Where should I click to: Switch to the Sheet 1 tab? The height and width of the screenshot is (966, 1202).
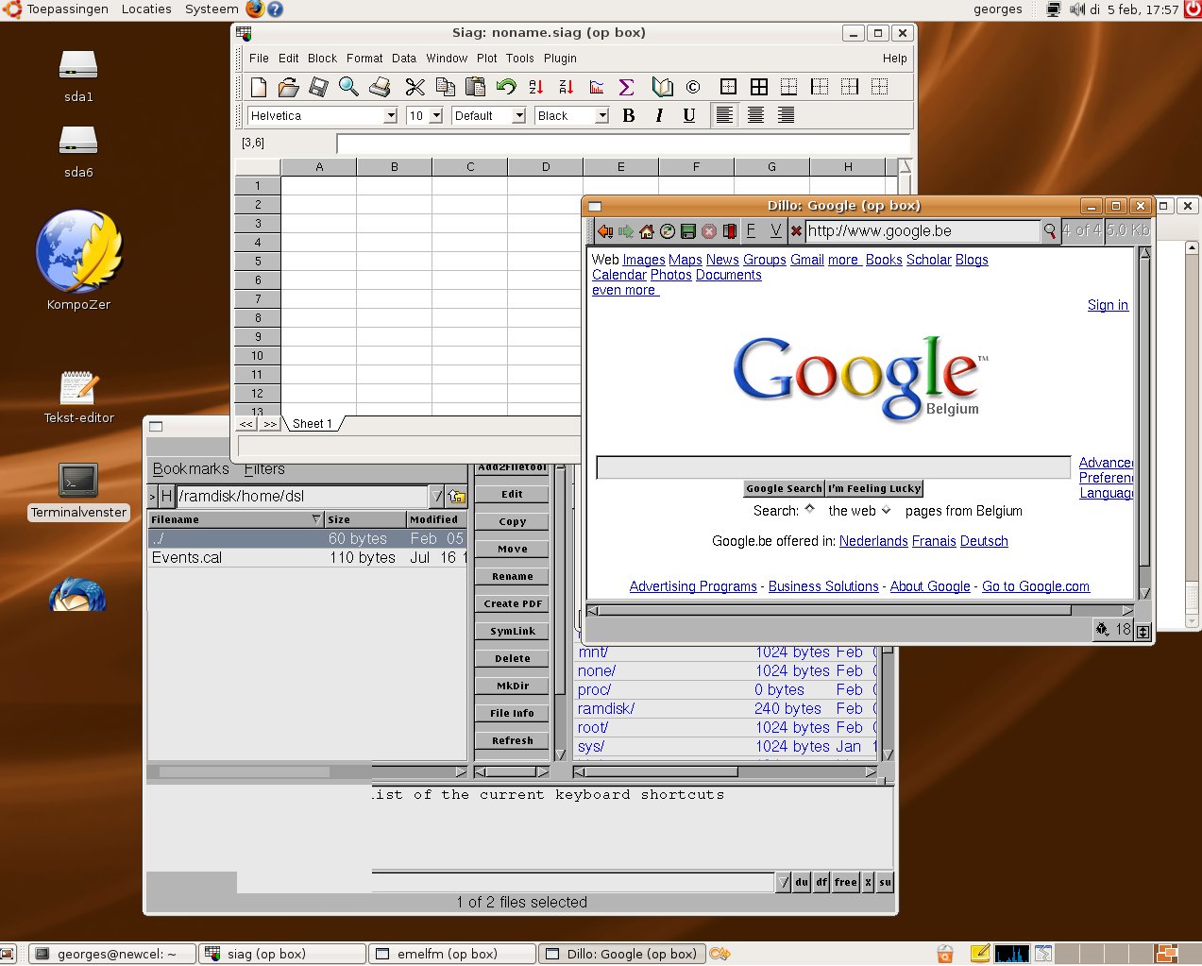click(x=313, y=424)
